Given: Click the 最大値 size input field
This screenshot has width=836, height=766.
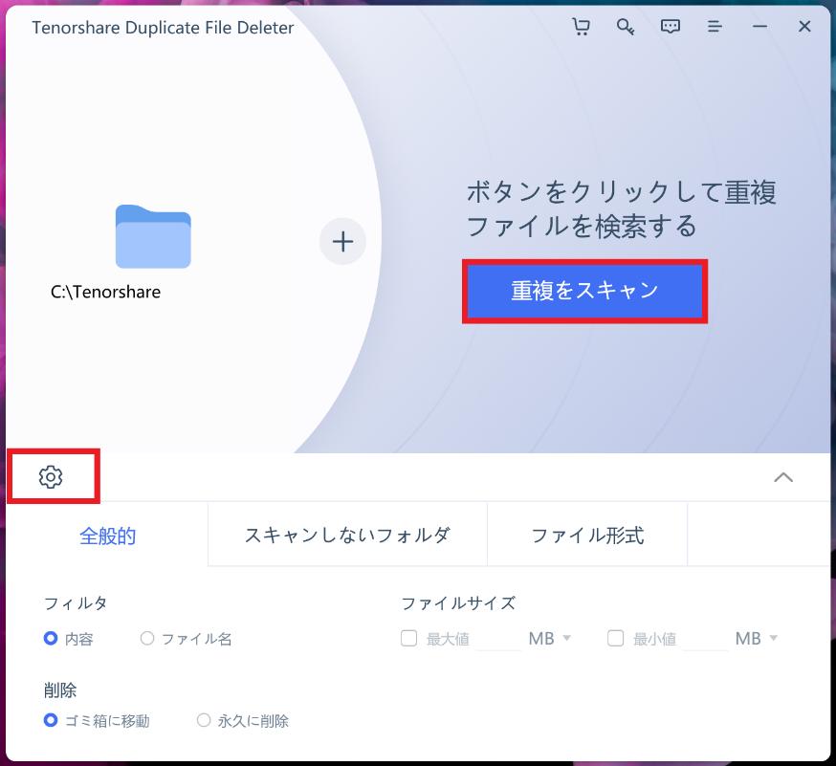Looking at the screenshot, I should [498, 639].
